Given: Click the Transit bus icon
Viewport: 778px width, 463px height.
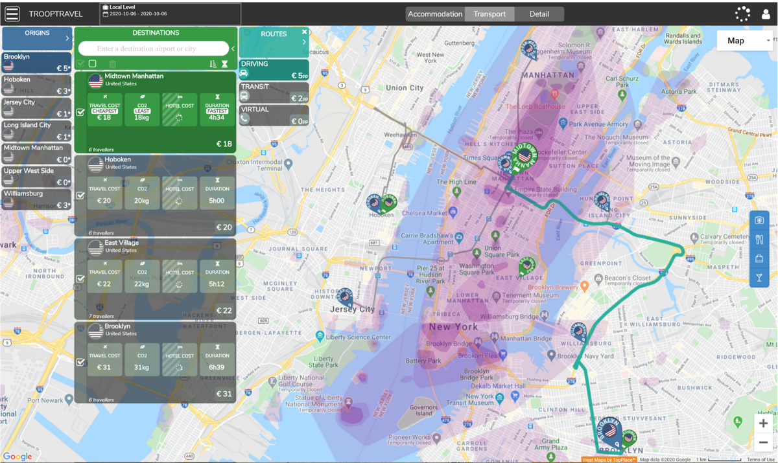Looking at the screenshot, I should click(x=244, y=96).
